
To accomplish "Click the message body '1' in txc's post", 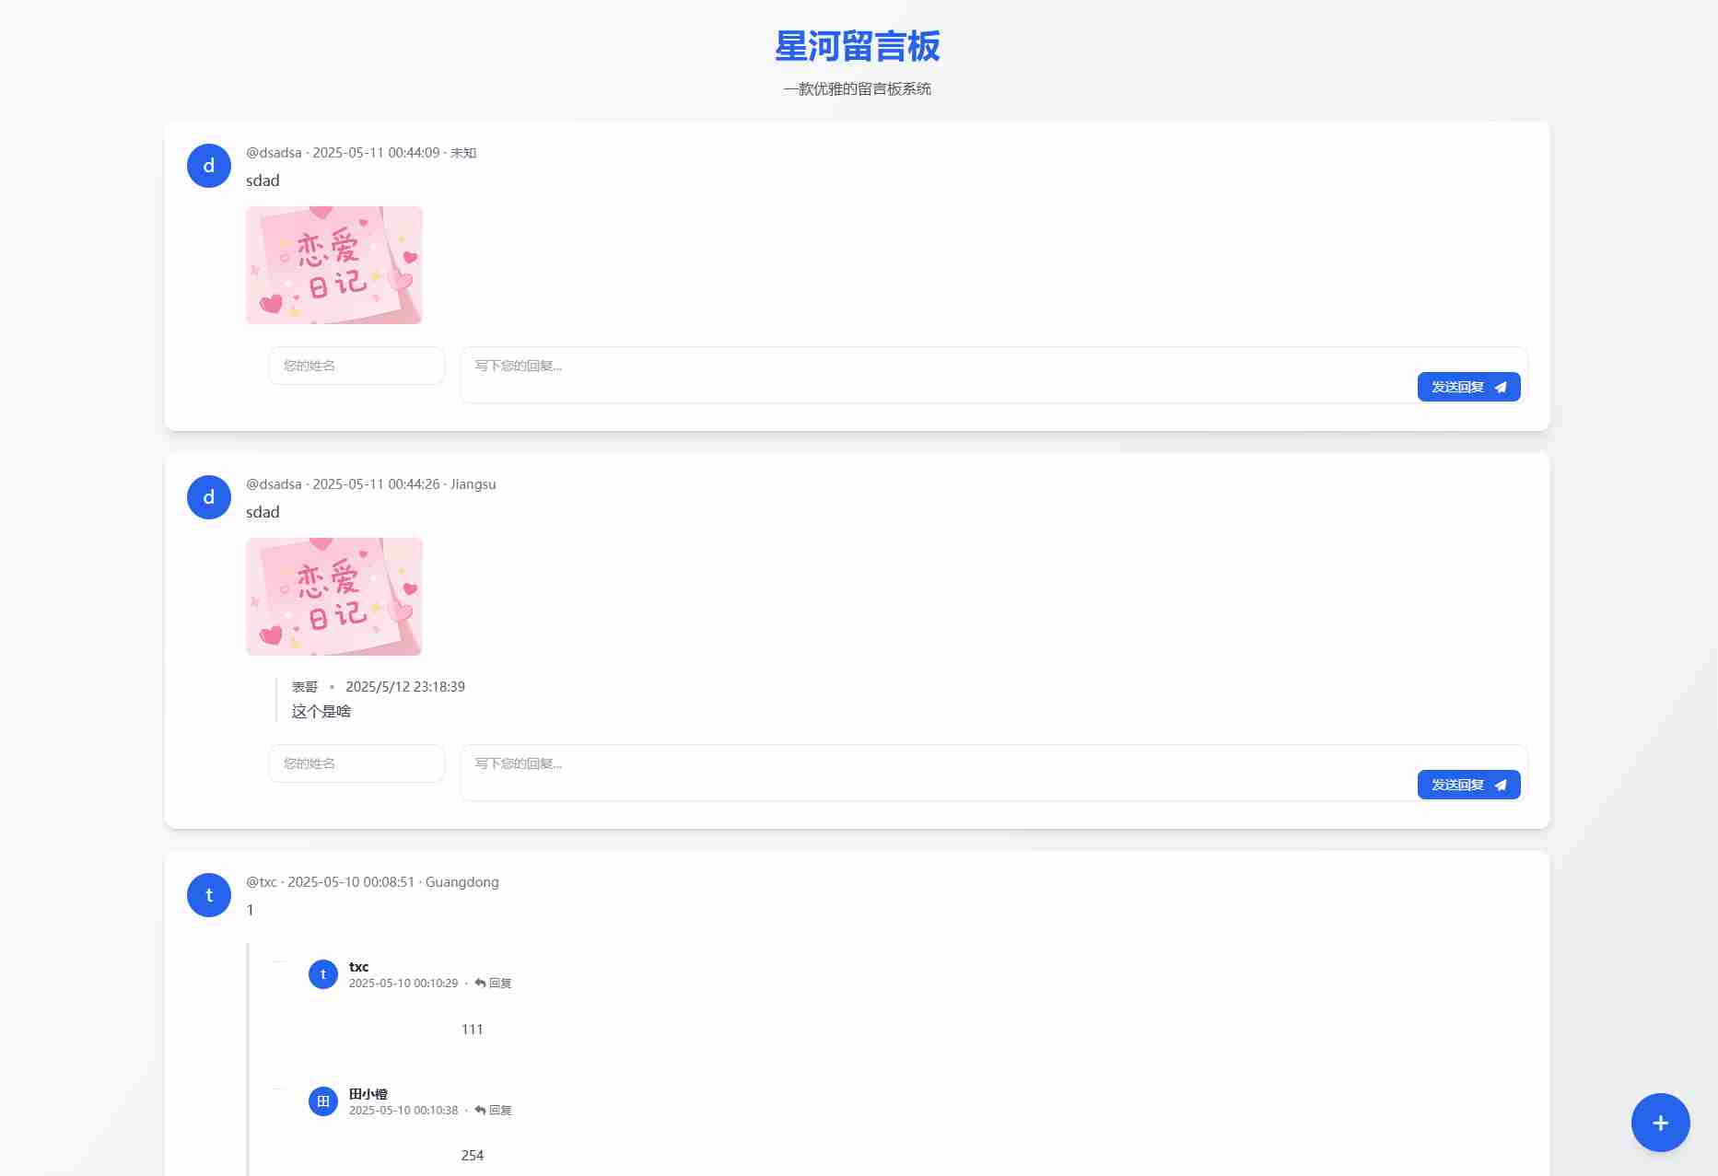I will (250, 910).
